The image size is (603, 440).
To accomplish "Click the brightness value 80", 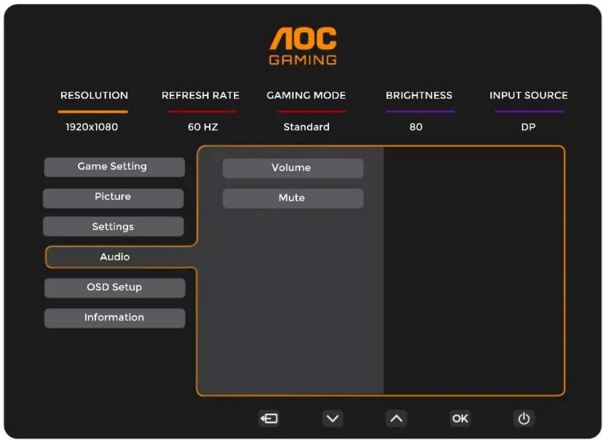I will (416, 128).
